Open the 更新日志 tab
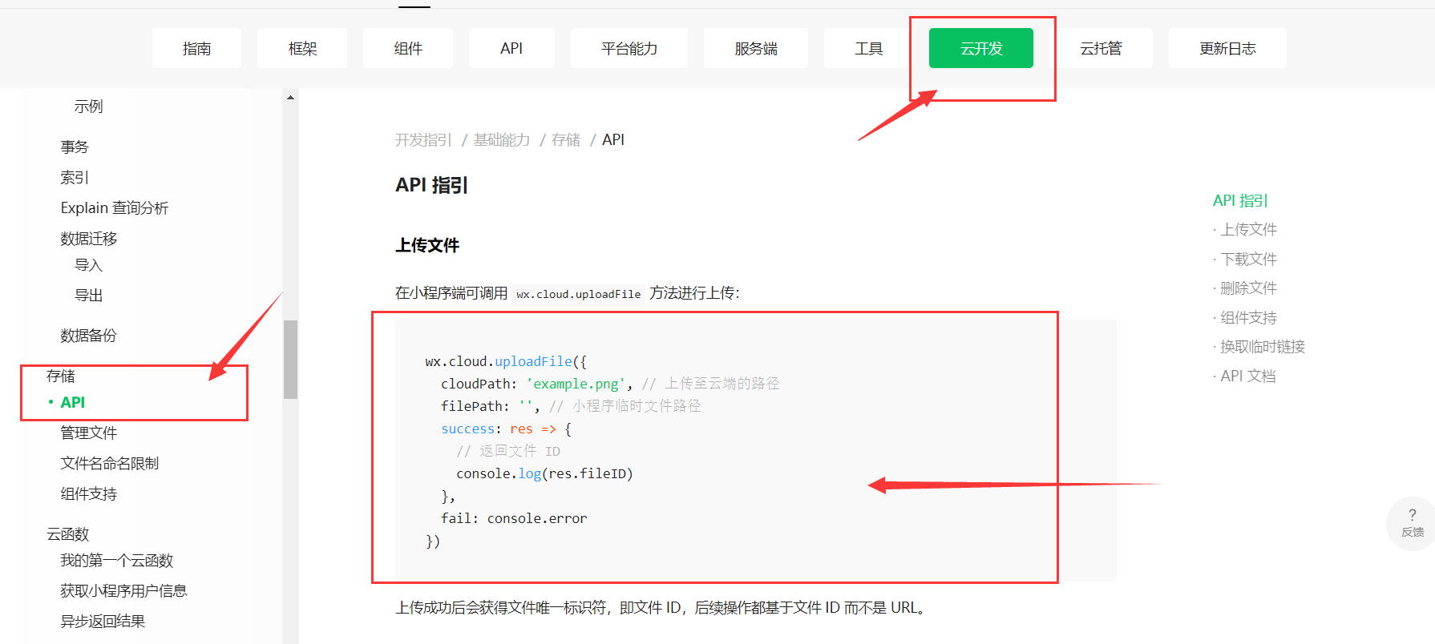 click(1227, 48)
